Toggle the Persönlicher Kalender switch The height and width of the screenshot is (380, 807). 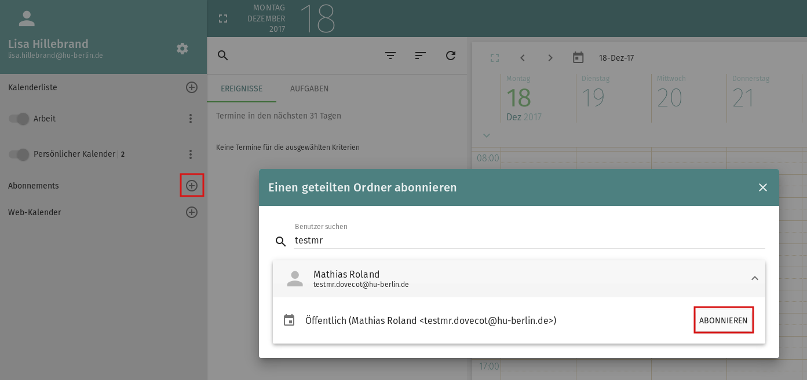tap(19, 155)
